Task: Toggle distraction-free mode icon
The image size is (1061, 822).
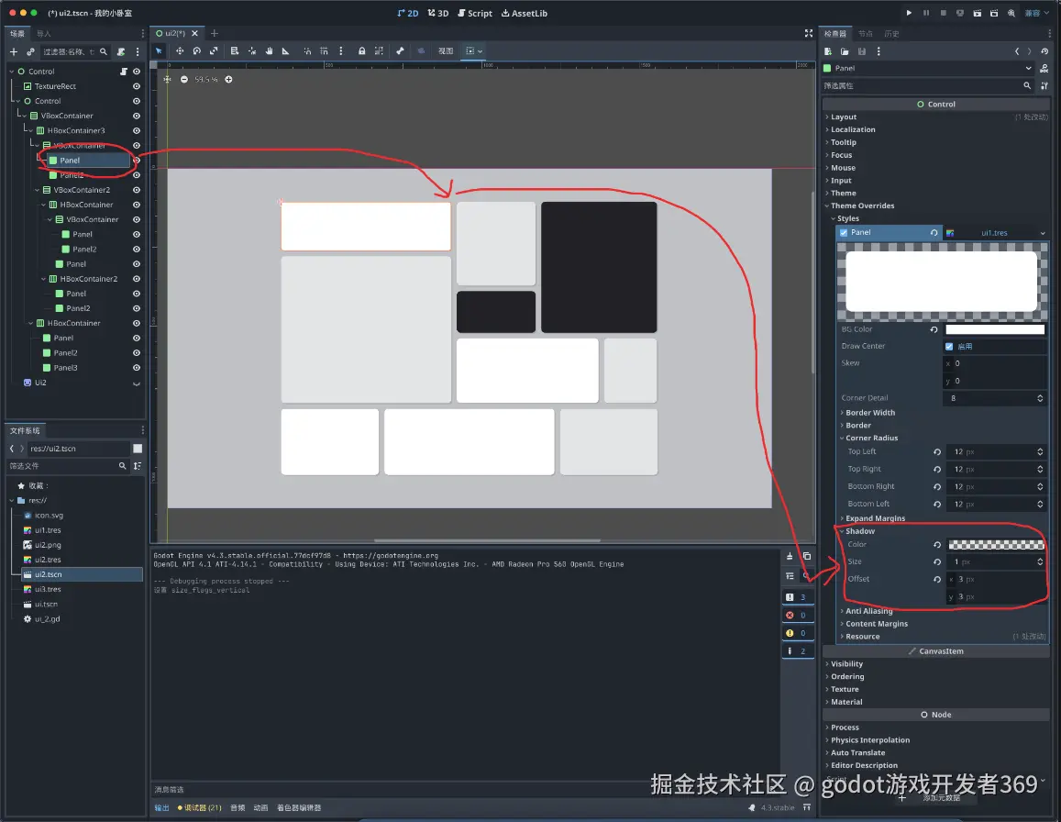Action: pyautogui.click(x=808, y=33)
